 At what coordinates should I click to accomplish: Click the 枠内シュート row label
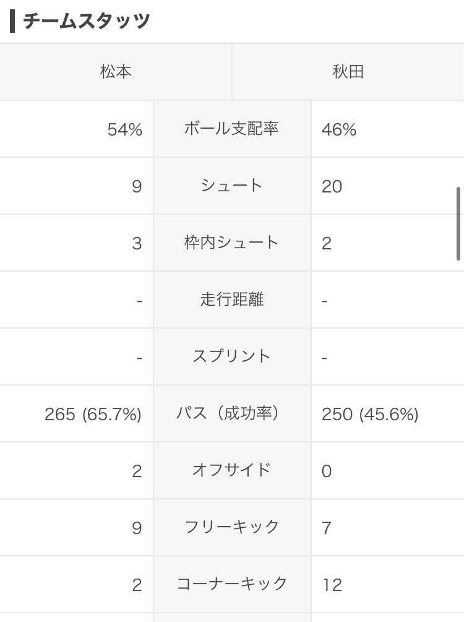(232, 243)
